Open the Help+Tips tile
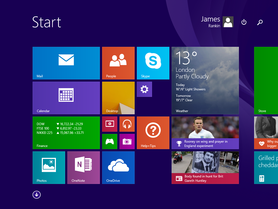This screenshot has width=278, height=209. pyautogui.click(x=153, y=133)
